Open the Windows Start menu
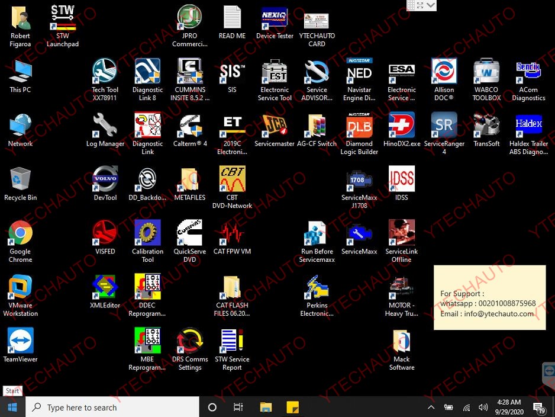Screen dimensions: 555x417 12,407
